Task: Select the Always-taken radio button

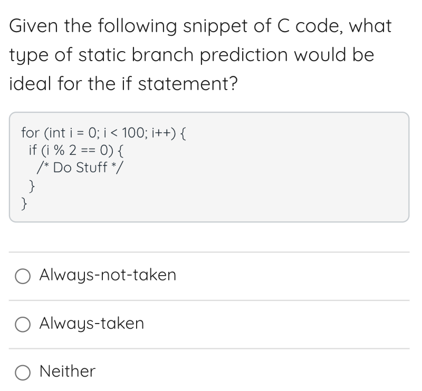Action: (x=23, y=324)
